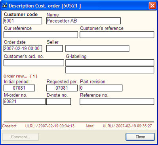
Task: Click the 'G-labeling' label
Action: 76,56
